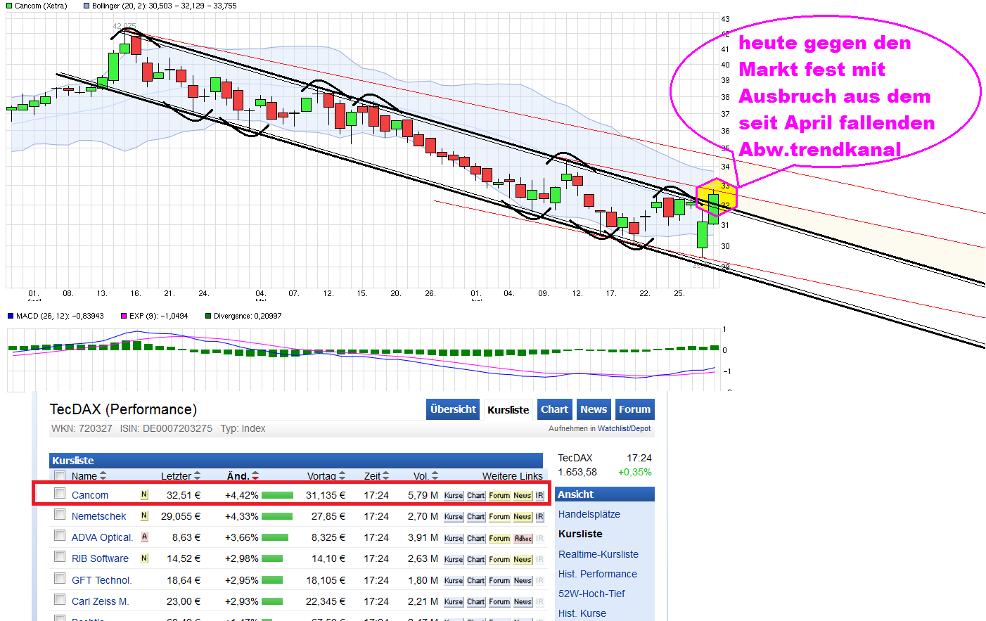Open Adhoc icon in the ADVA Optical row

(x=523, y=539)
